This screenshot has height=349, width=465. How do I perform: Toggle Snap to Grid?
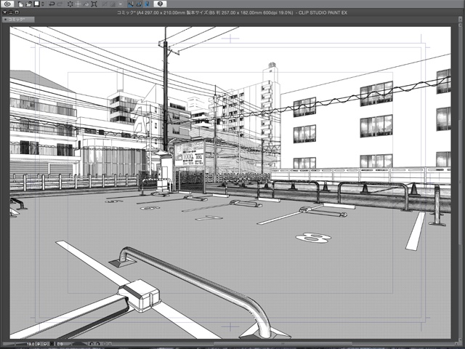coord(147,4)
